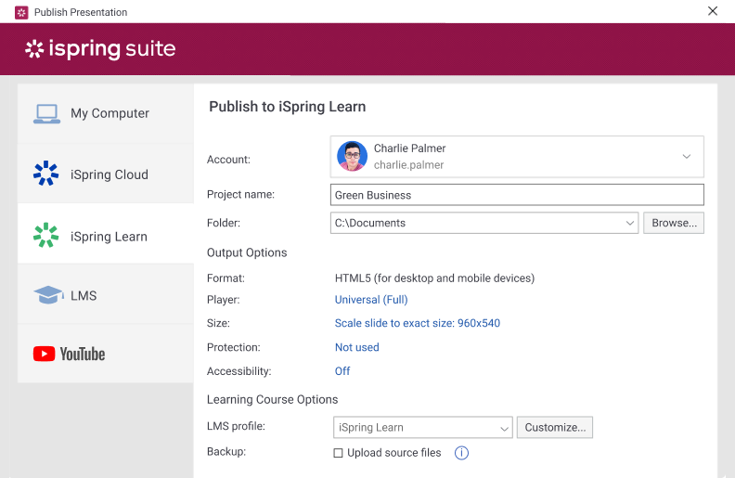Click the iSpring Suite title bar app icon
Screen dimensions: 735x478
(21, 12)
